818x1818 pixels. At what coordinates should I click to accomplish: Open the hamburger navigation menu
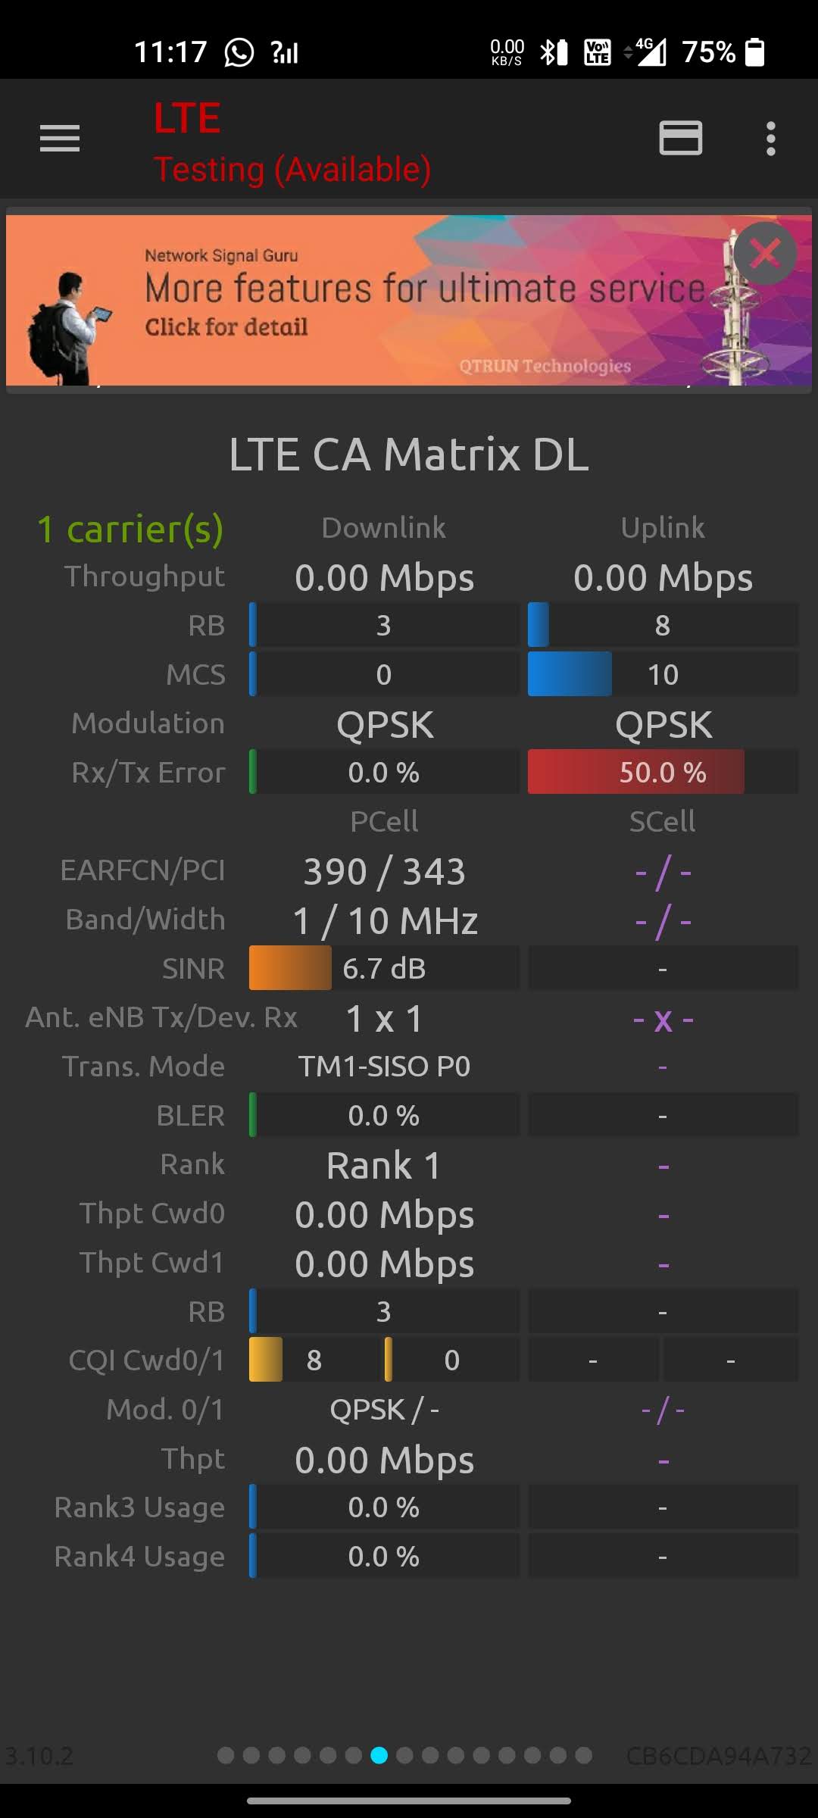(x=60, y=139)
